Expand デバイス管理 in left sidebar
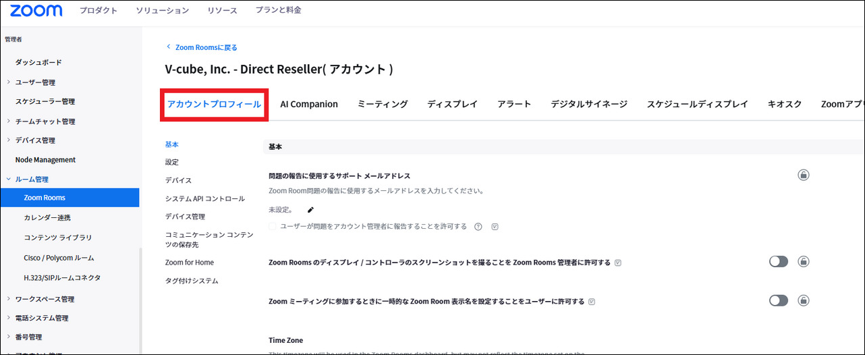Screen dimensions: 865x355 [x=8, y=140]
